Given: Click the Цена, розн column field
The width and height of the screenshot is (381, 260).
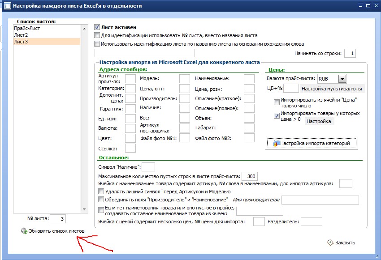Looking at the screenshot, I should (249, 89).
